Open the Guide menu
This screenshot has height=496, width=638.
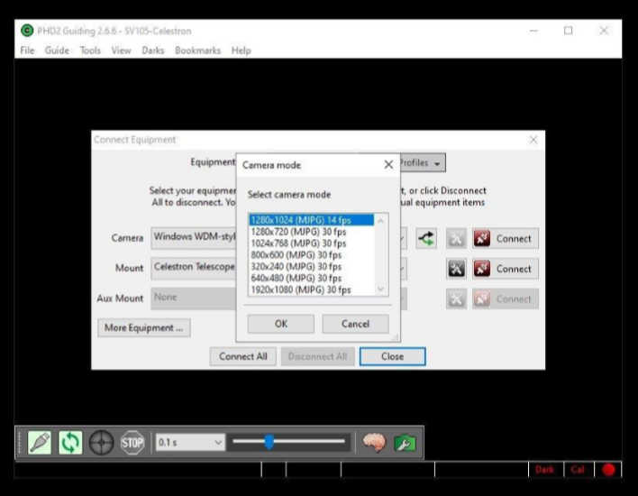(57, 51)
